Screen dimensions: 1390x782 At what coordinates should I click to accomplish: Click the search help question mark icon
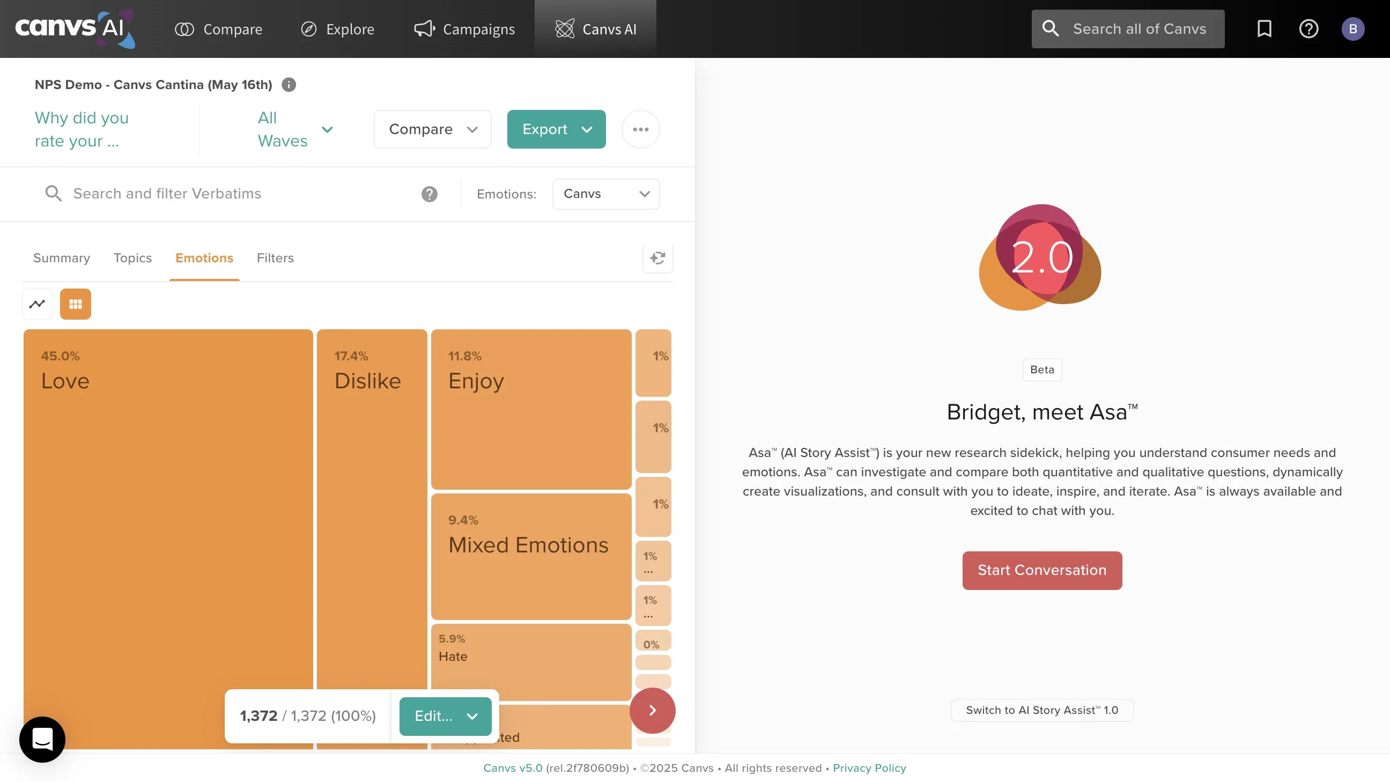click(429, 194)
